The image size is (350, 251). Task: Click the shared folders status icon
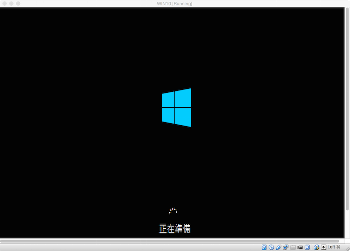[293, 247]
